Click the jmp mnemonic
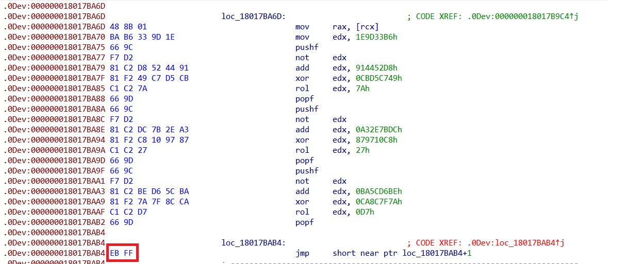 (302, 253)
